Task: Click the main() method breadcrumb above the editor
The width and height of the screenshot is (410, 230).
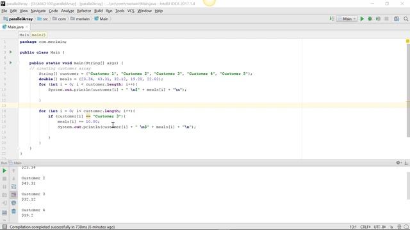Action: (x=38, y=34)
